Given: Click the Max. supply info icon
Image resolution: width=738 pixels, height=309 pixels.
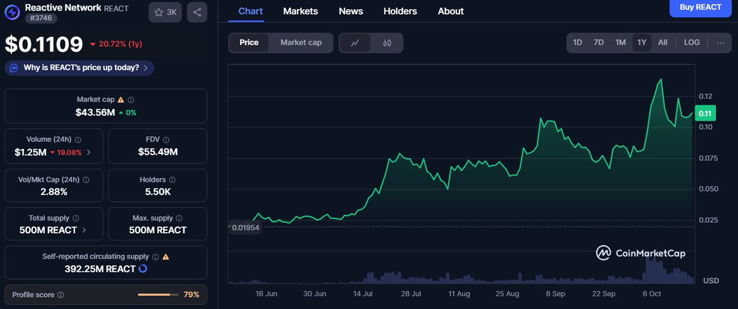Looking at the screenshot, I should coord(180,218).
